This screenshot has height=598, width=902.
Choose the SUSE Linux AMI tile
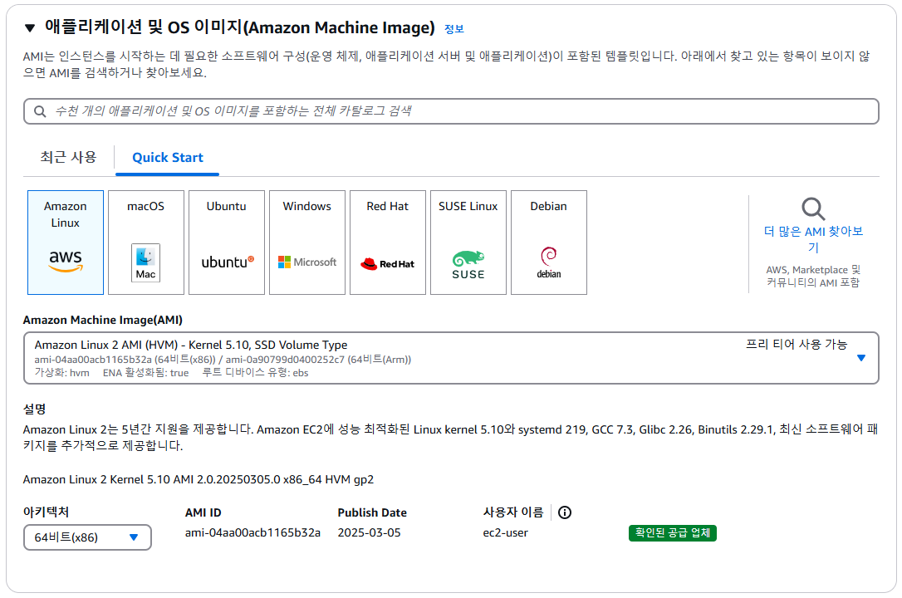click(x=468, y=243)
